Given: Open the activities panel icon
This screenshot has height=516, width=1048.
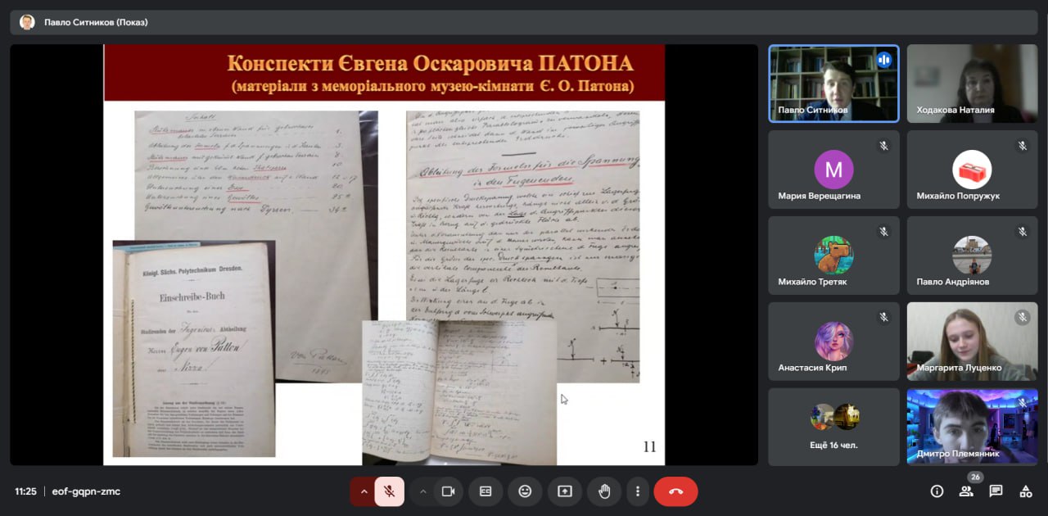Looking at the screenshot, I should [x=1025, y=491].
